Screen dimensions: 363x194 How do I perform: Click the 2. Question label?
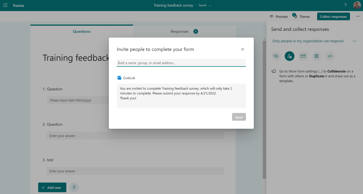[x=53, y=124]
